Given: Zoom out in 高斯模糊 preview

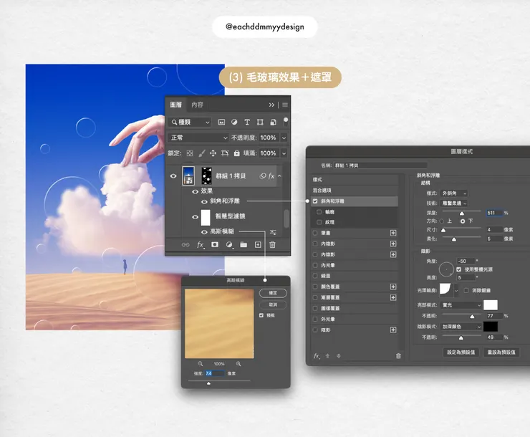Looking at the screenshot, I should pyautogui.click(x=201, y=364).
